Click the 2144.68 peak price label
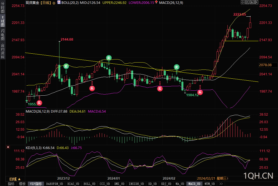The height and width of the screenshot is (186, 278). 67,39
